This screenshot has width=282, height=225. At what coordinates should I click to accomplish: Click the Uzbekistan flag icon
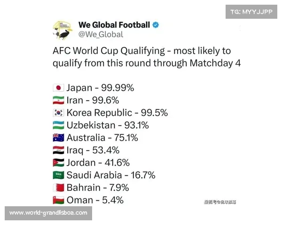click(58, 125)
